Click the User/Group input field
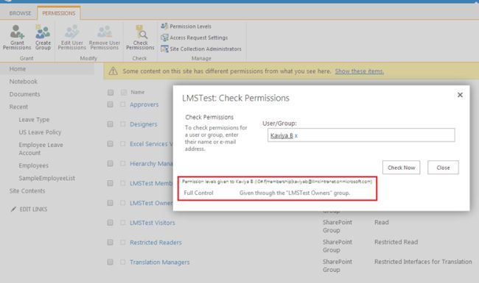 pyautogui.click(x=361, y=135)
